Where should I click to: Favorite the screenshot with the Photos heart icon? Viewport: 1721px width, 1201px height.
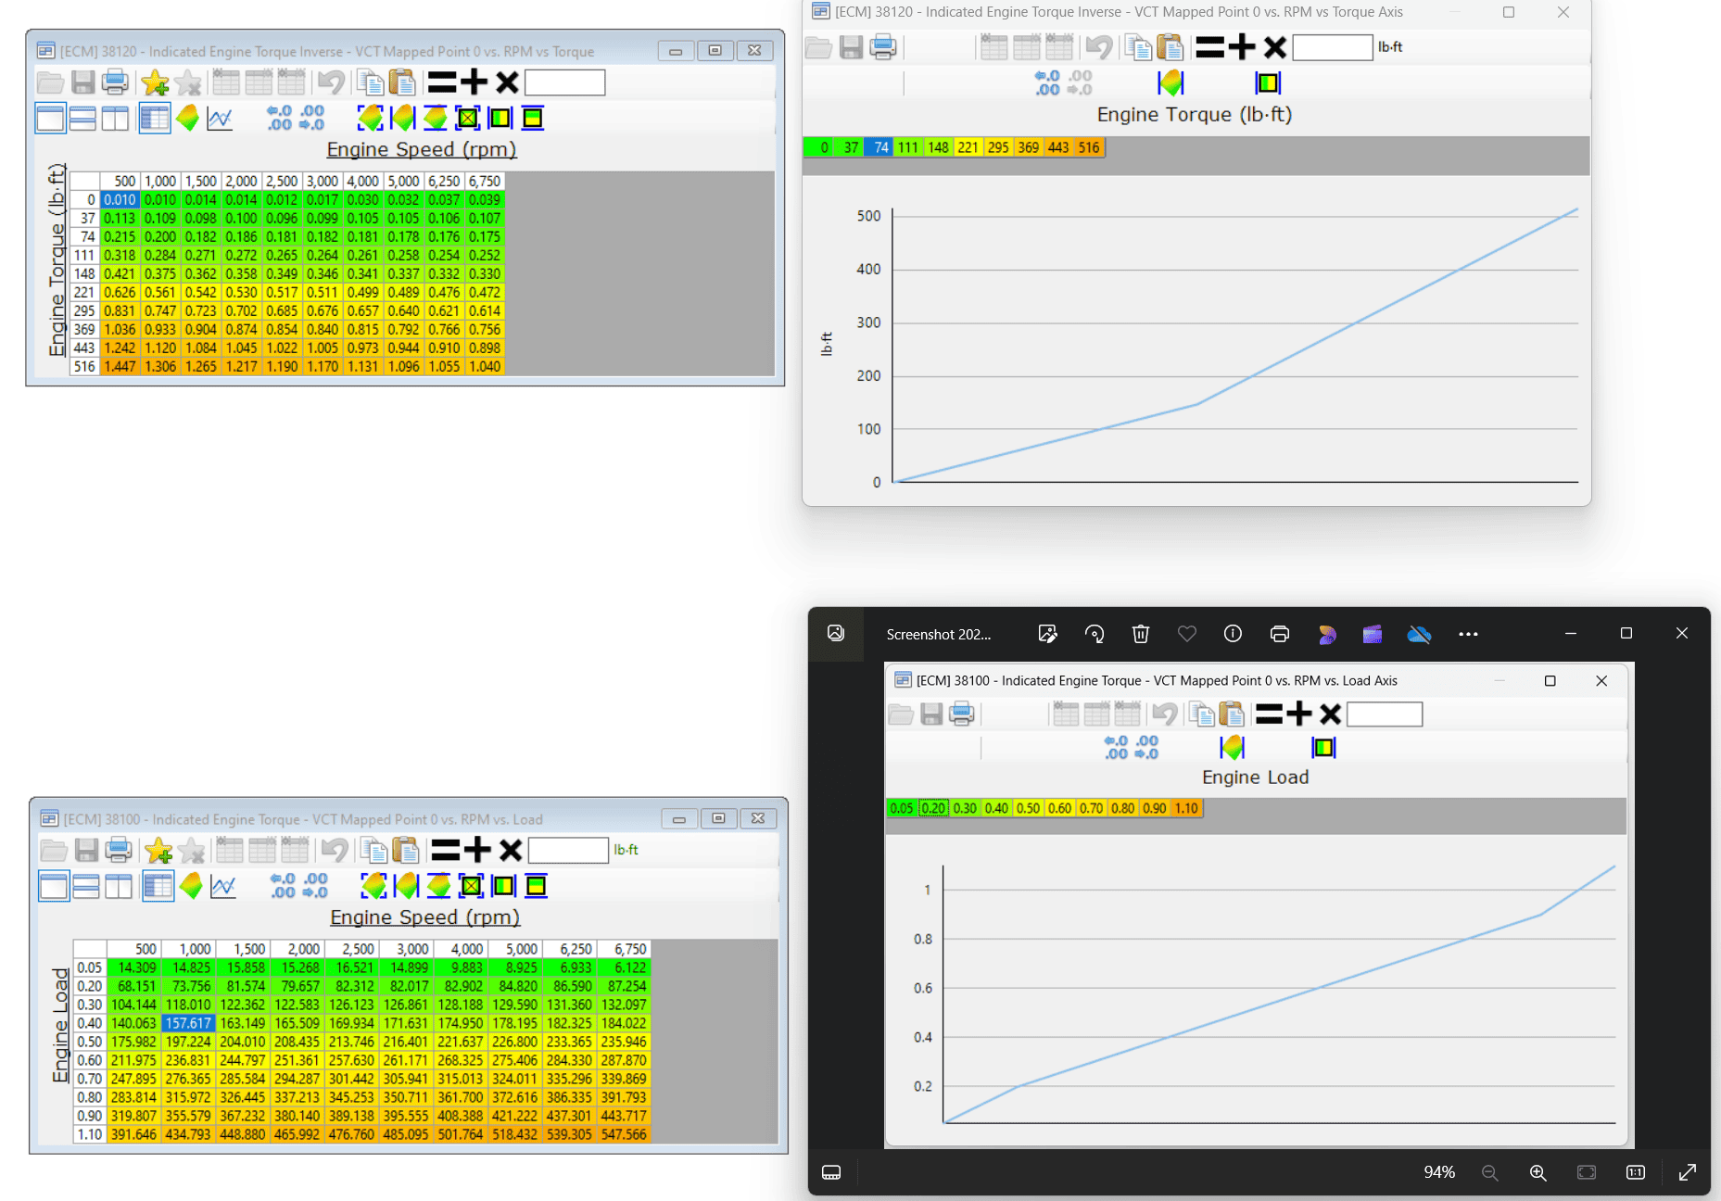pyautogui.click(x=1187, y=634)
